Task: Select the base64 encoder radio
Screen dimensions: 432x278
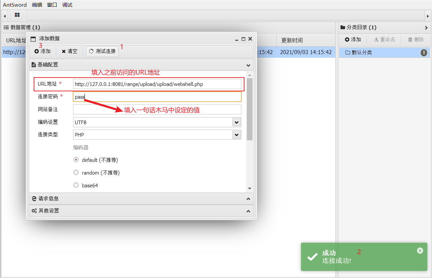Action: (x=76, y=185)
